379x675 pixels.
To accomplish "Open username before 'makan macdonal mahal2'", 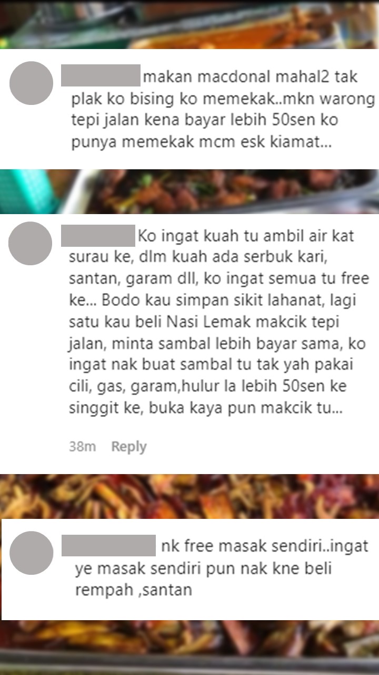I will click(101, 75).
